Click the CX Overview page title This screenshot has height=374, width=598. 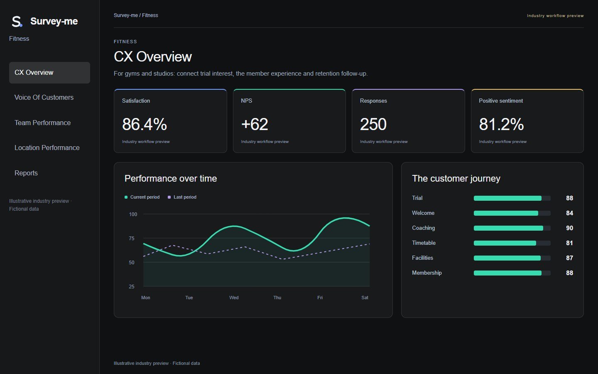[153, 57]
